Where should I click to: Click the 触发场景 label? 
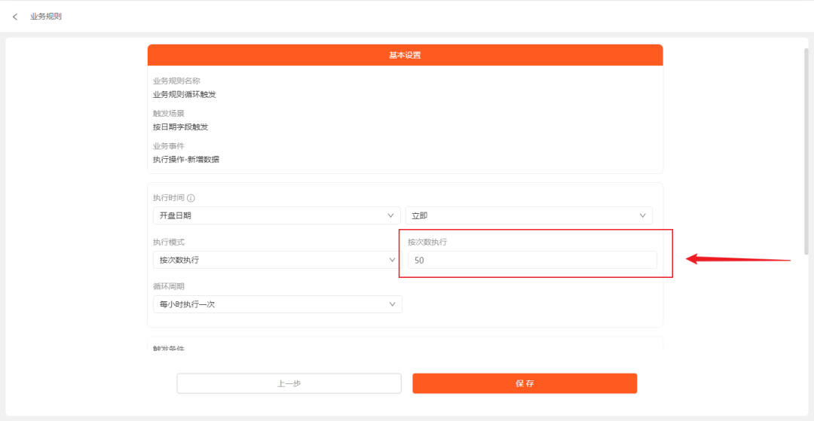click(169, 114)
